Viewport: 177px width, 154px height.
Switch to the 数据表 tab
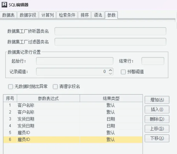[x=9, y=15]
